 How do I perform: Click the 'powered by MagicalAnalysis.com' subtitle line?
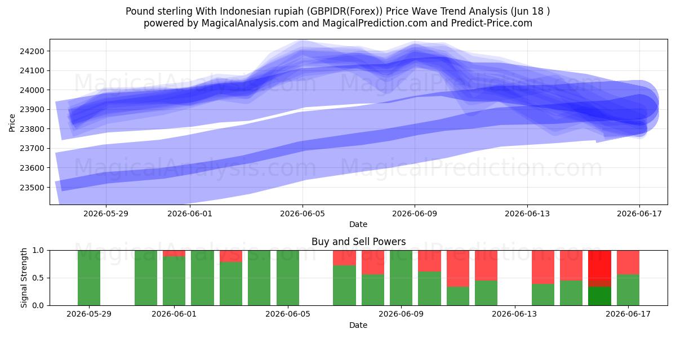click(338, 23)
